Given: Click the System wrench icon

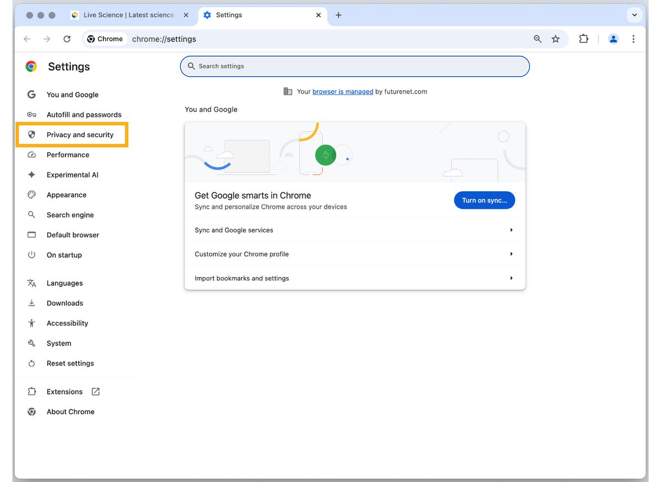Looking at the screenshot, I should coord(31,343).
